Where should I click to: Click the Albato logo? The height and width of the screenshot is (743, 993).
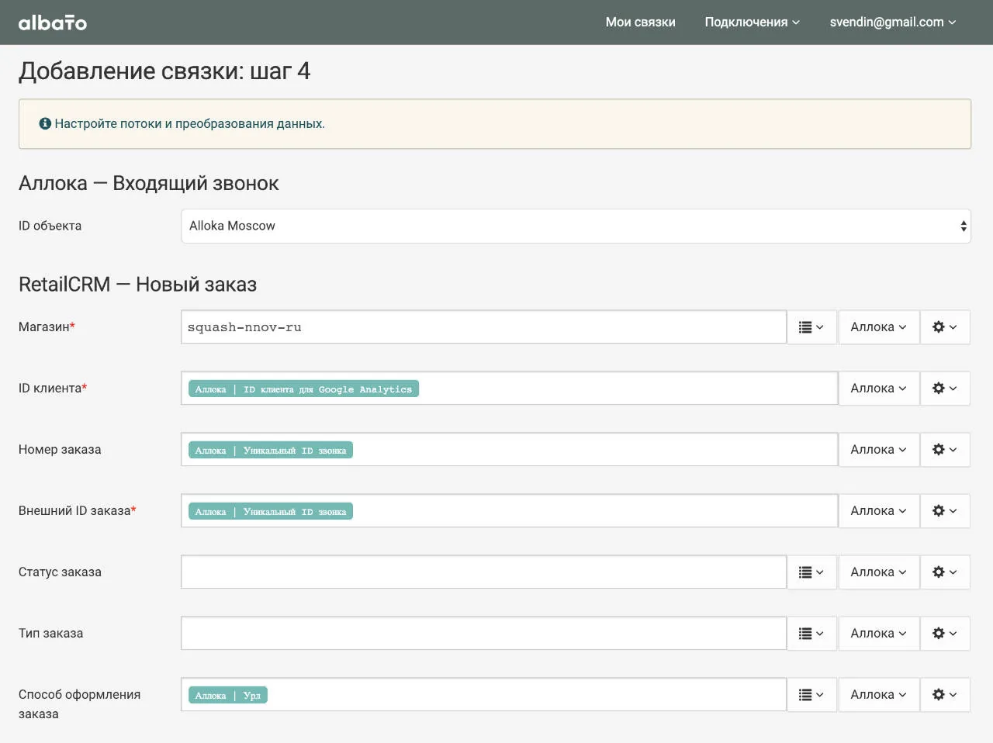[53, 22]
